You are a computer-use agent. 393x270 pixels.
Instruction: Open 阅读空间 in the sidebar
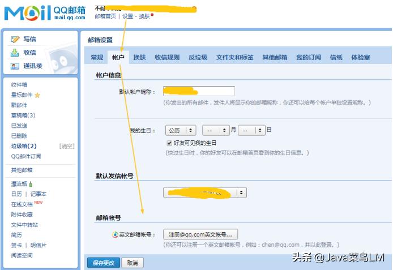22,256
